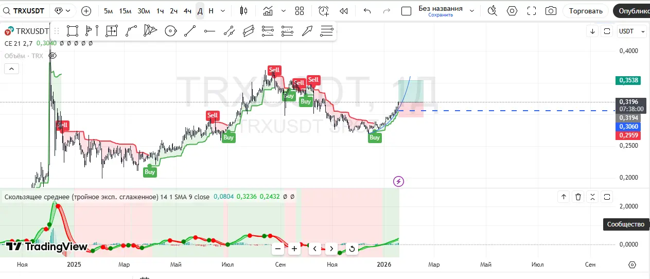This screenshot has width=650, height=279.
Task: Select Н weekly timeframe
Action: coord(211,11)
